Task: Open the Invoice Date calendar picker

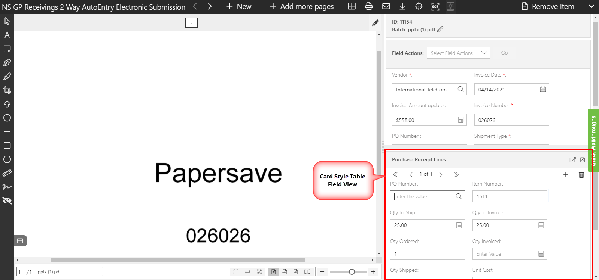Action: [543, 90]
